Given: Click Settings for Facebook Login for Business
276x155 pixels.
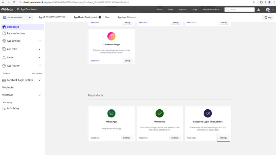Looking at the screenshot, I should tap(223, 138).
